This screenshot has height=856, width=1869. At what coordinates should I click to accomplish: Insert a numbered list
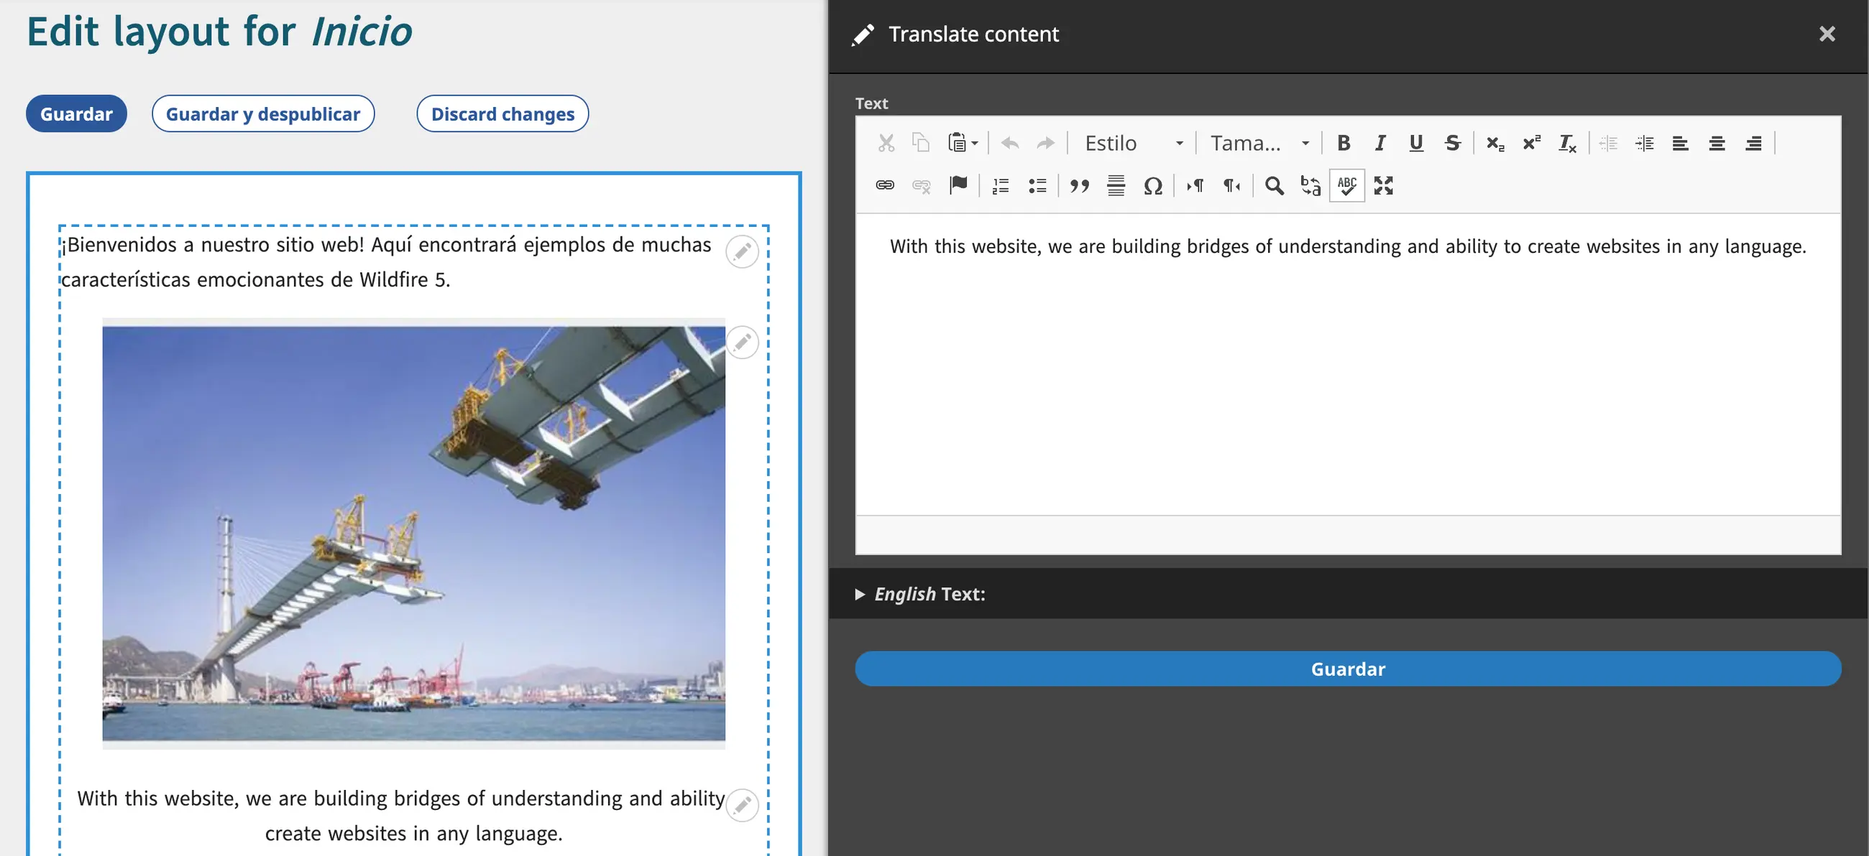point(1001,185)
